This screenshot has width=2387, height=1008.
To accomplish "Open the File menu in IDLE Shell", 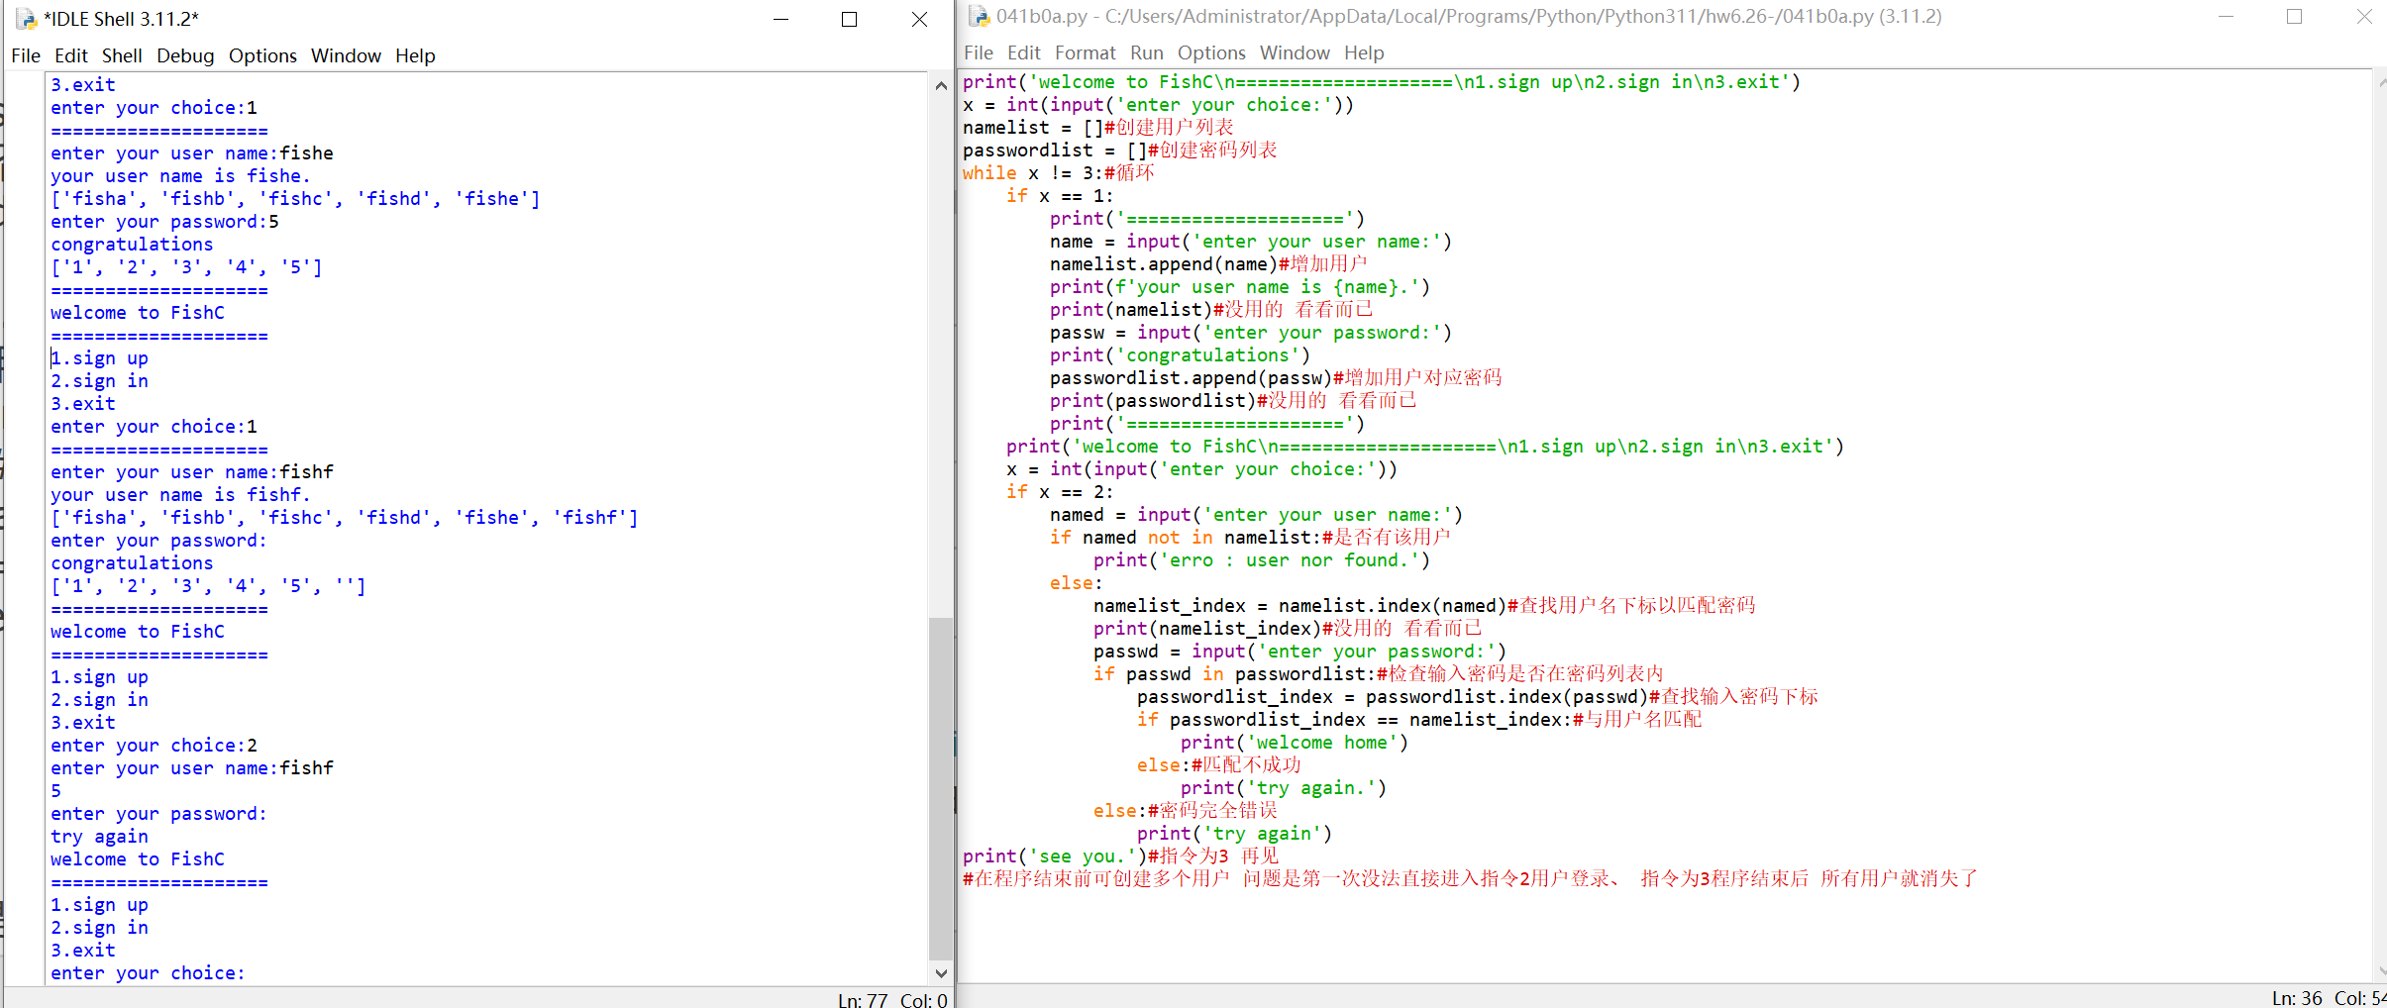I will [x=26, y=55].
